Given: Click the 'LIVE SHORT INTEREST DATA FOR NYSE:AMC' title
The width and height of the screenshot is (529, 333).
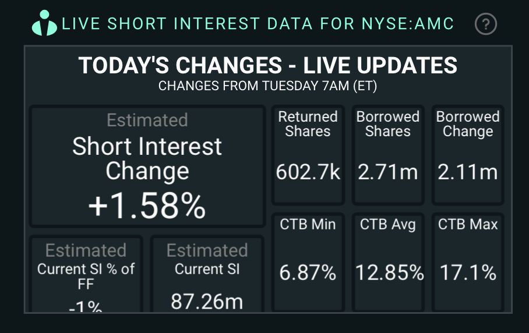Looking at the screenshot, I should (258, 24).
